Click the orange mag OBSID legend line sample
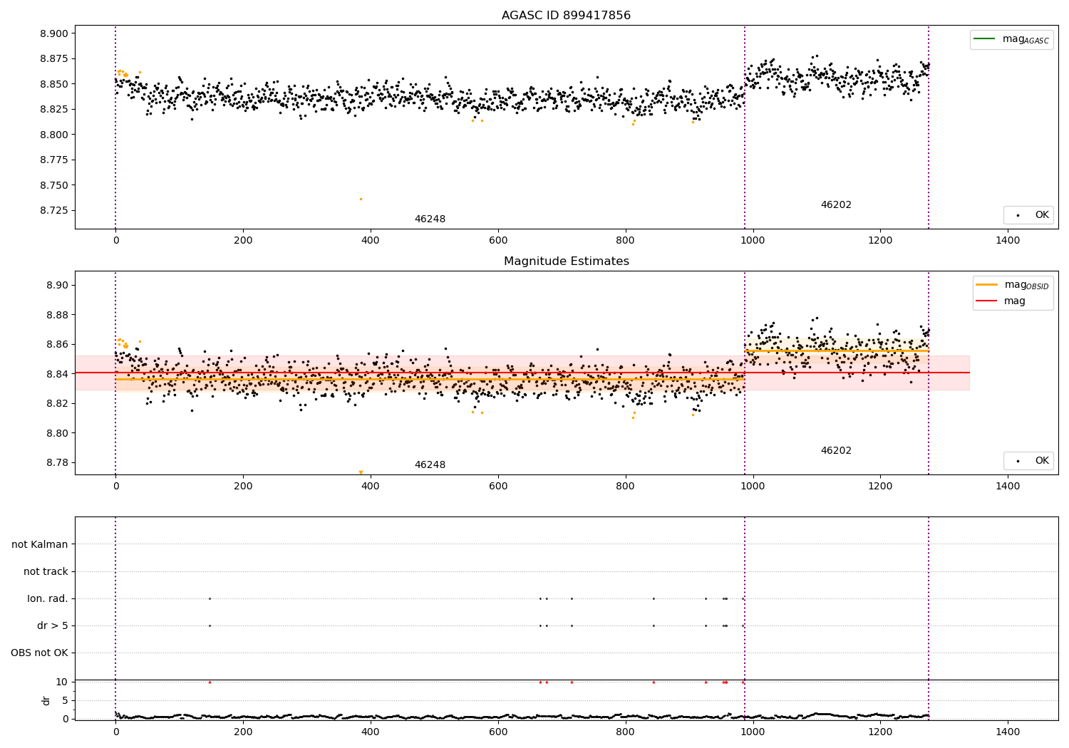The image size is (1069, 748). pos(986,285)
